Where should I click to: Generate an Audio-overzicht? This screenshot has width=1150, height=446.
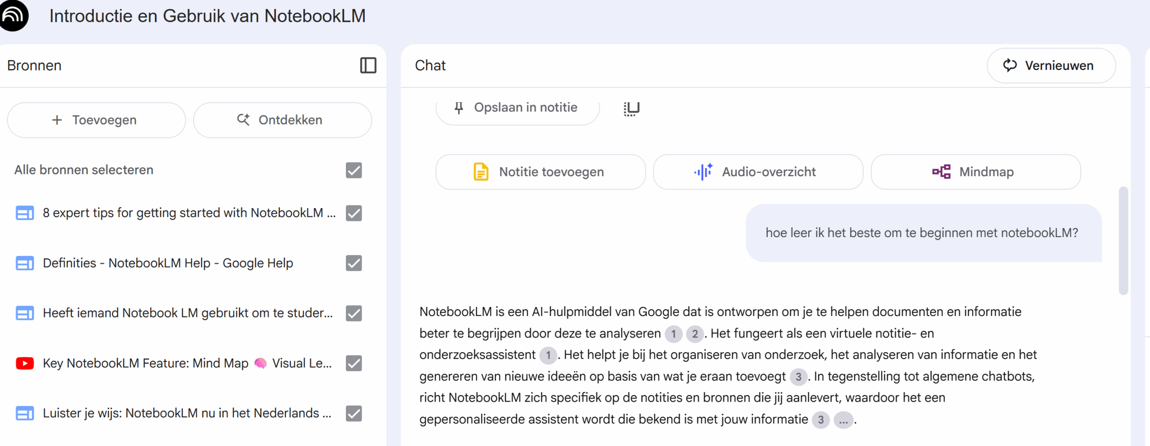pyautogui.click(x=758, y=172)
